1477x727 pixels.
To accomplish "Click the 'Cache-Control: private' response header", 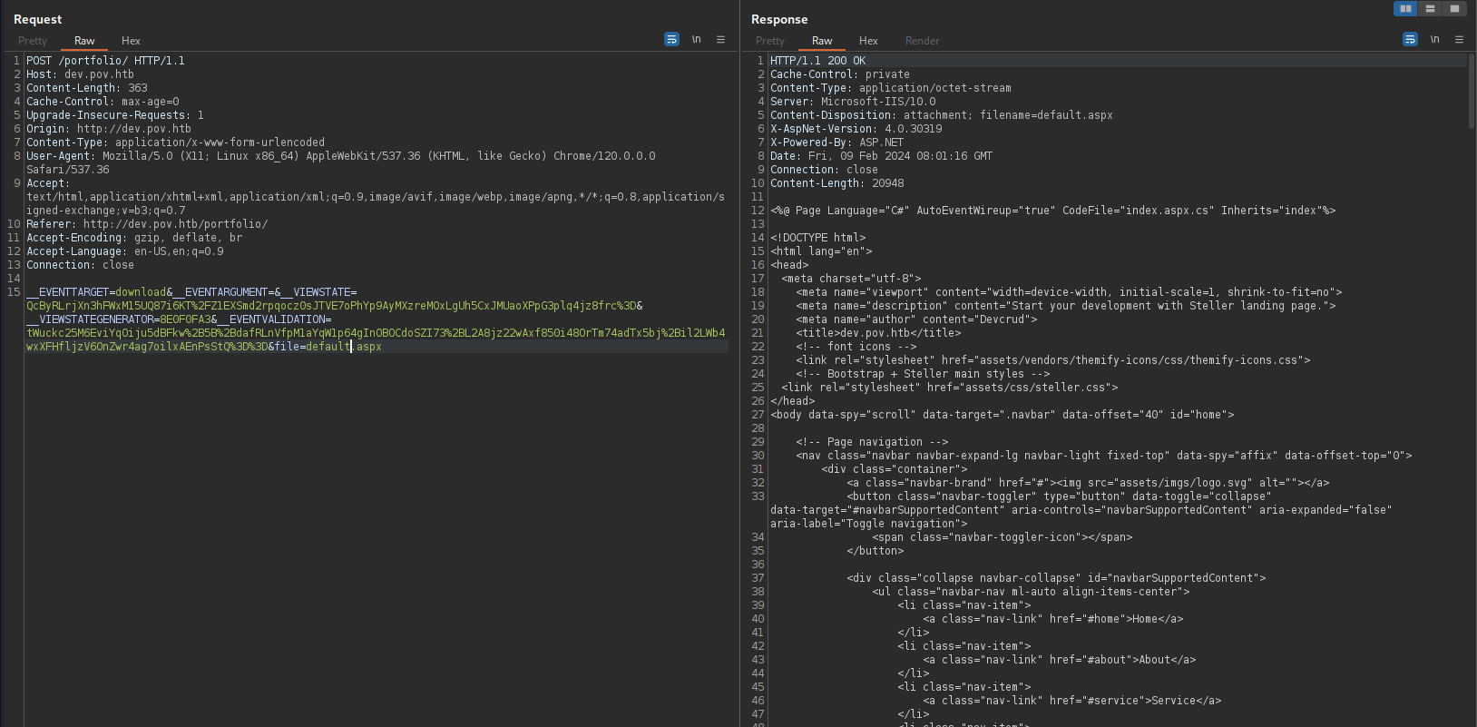I will tap(840, 74).
